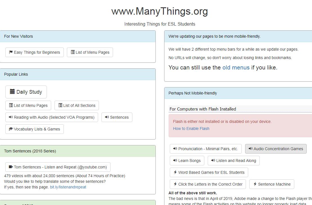The image size is (312, 205).
Task: Click the 'All of the above still work.' text
Action: [193, 193]
